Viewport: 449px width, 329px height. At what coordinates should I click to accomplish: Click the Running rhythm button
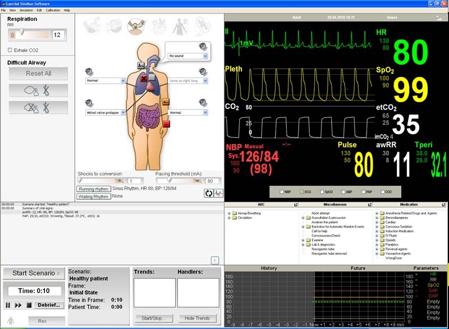(x=94, y=189)
